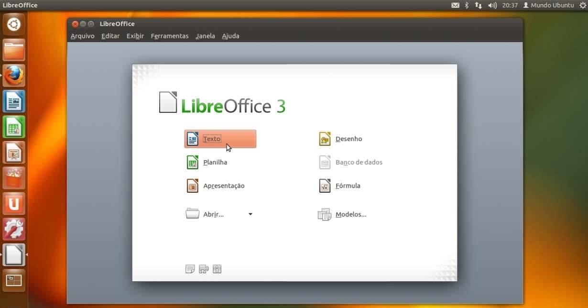
Task: Expand the Abrir recent files dropdown arrow
Action: 250,215
